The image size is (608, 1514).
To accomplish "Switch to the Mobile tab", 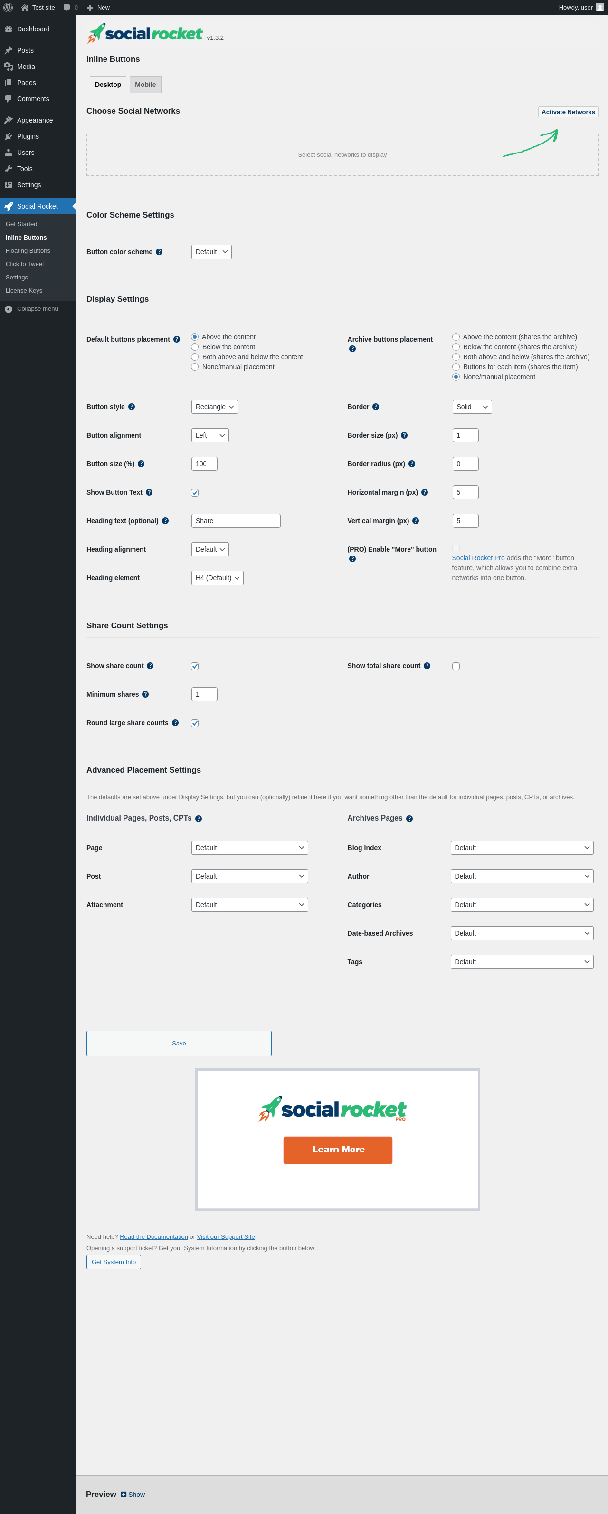I will pyautogui.click(x=145, y=85).
